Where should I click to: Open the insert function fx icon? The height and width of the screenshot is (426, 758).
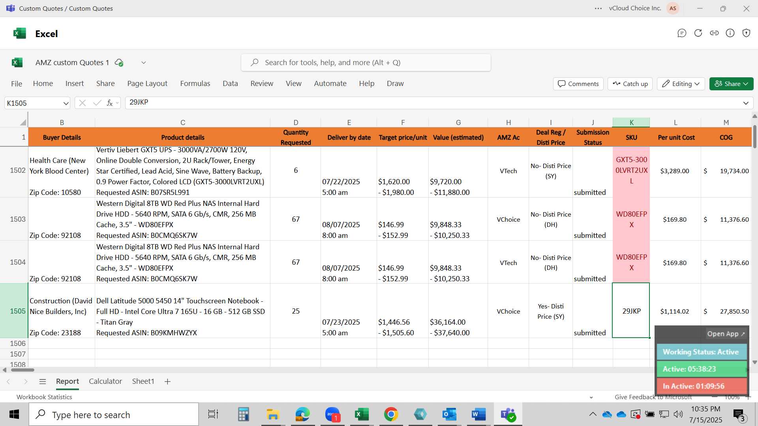pyautogui.click(x=110, y=103)
